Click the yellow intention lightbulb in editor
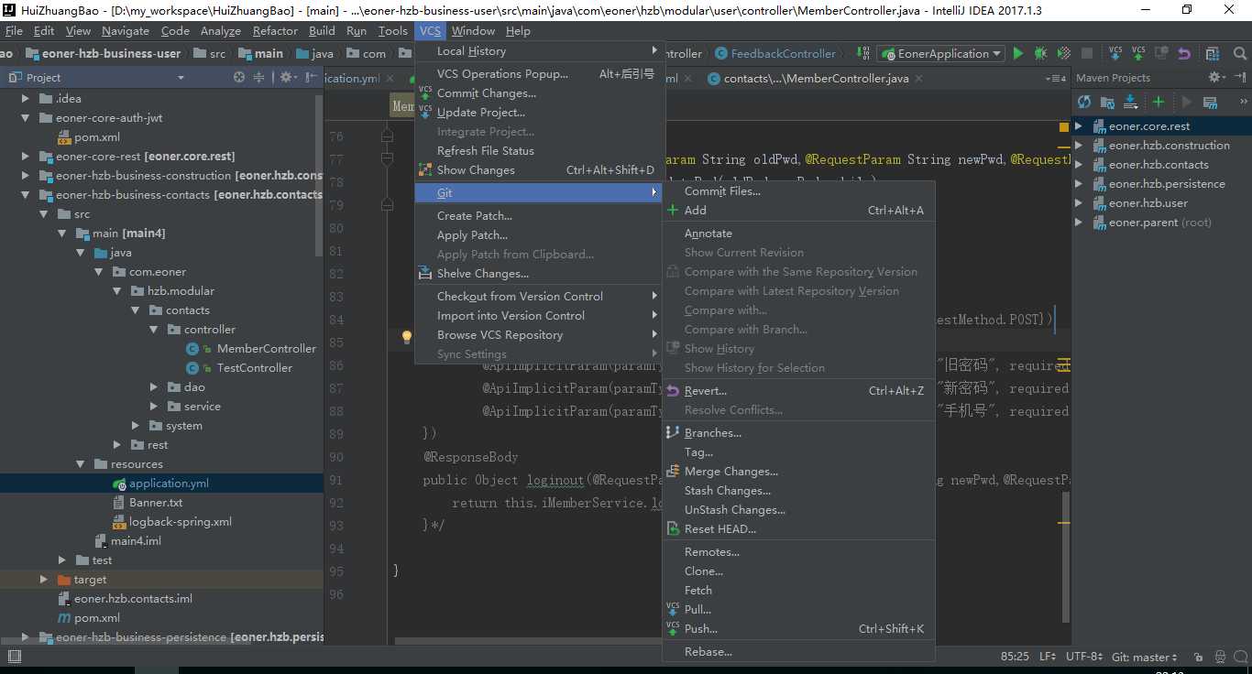The height and width of the screenshot is (674, 1252). point(407,337)
